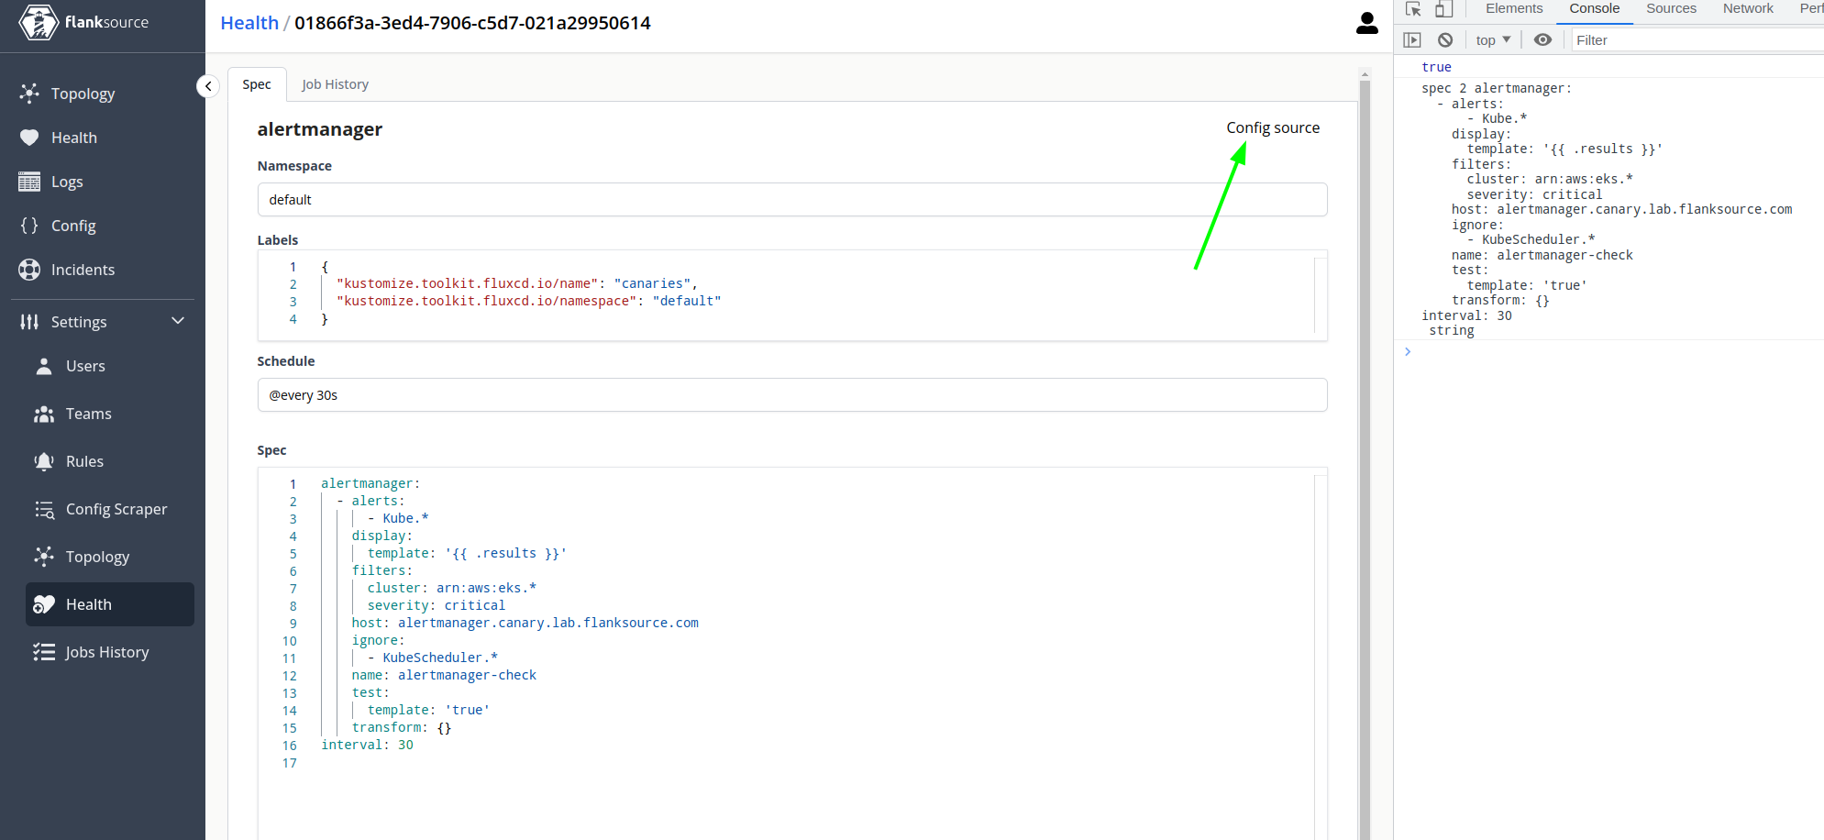Image resolution: width=1824 pixels, height=840 pixels.
Task: Click the flanksource lighthouse logo
Action: coord(38,22)
